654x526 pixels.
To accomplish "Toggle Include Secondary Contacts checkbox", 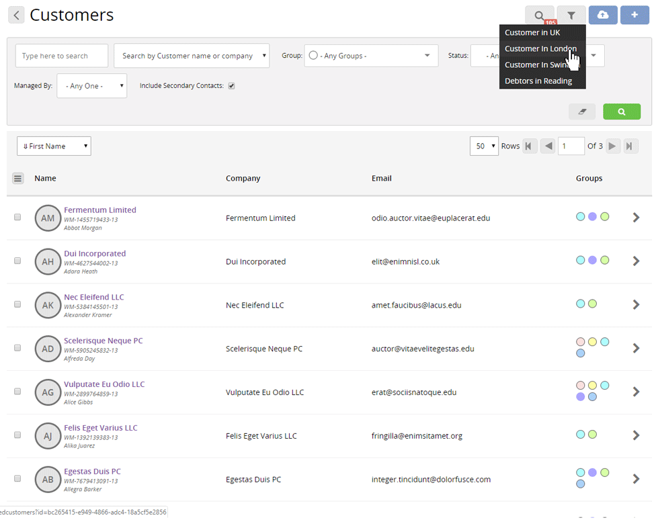I will 231,86.
